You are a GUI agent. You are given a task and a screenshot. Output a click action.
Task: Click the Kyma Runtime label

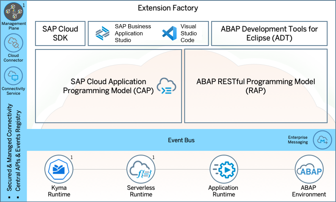point(59,191)
